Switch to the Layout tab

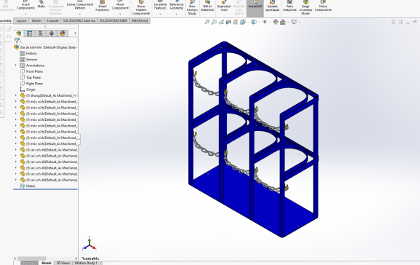coord(21,20)
